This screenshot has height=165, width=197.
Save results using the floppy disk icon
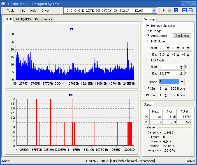click(176, 11)
